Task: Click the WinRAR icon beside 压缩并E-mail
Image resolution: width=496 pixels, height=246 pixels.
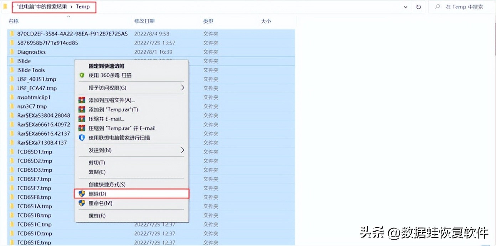Action: coord(82,119)
